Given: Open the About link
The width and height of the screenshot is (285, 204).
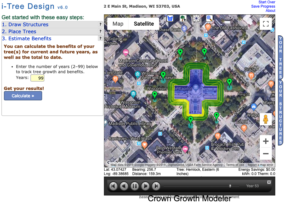Looking at the screenshot, I should tap(270, 11).
